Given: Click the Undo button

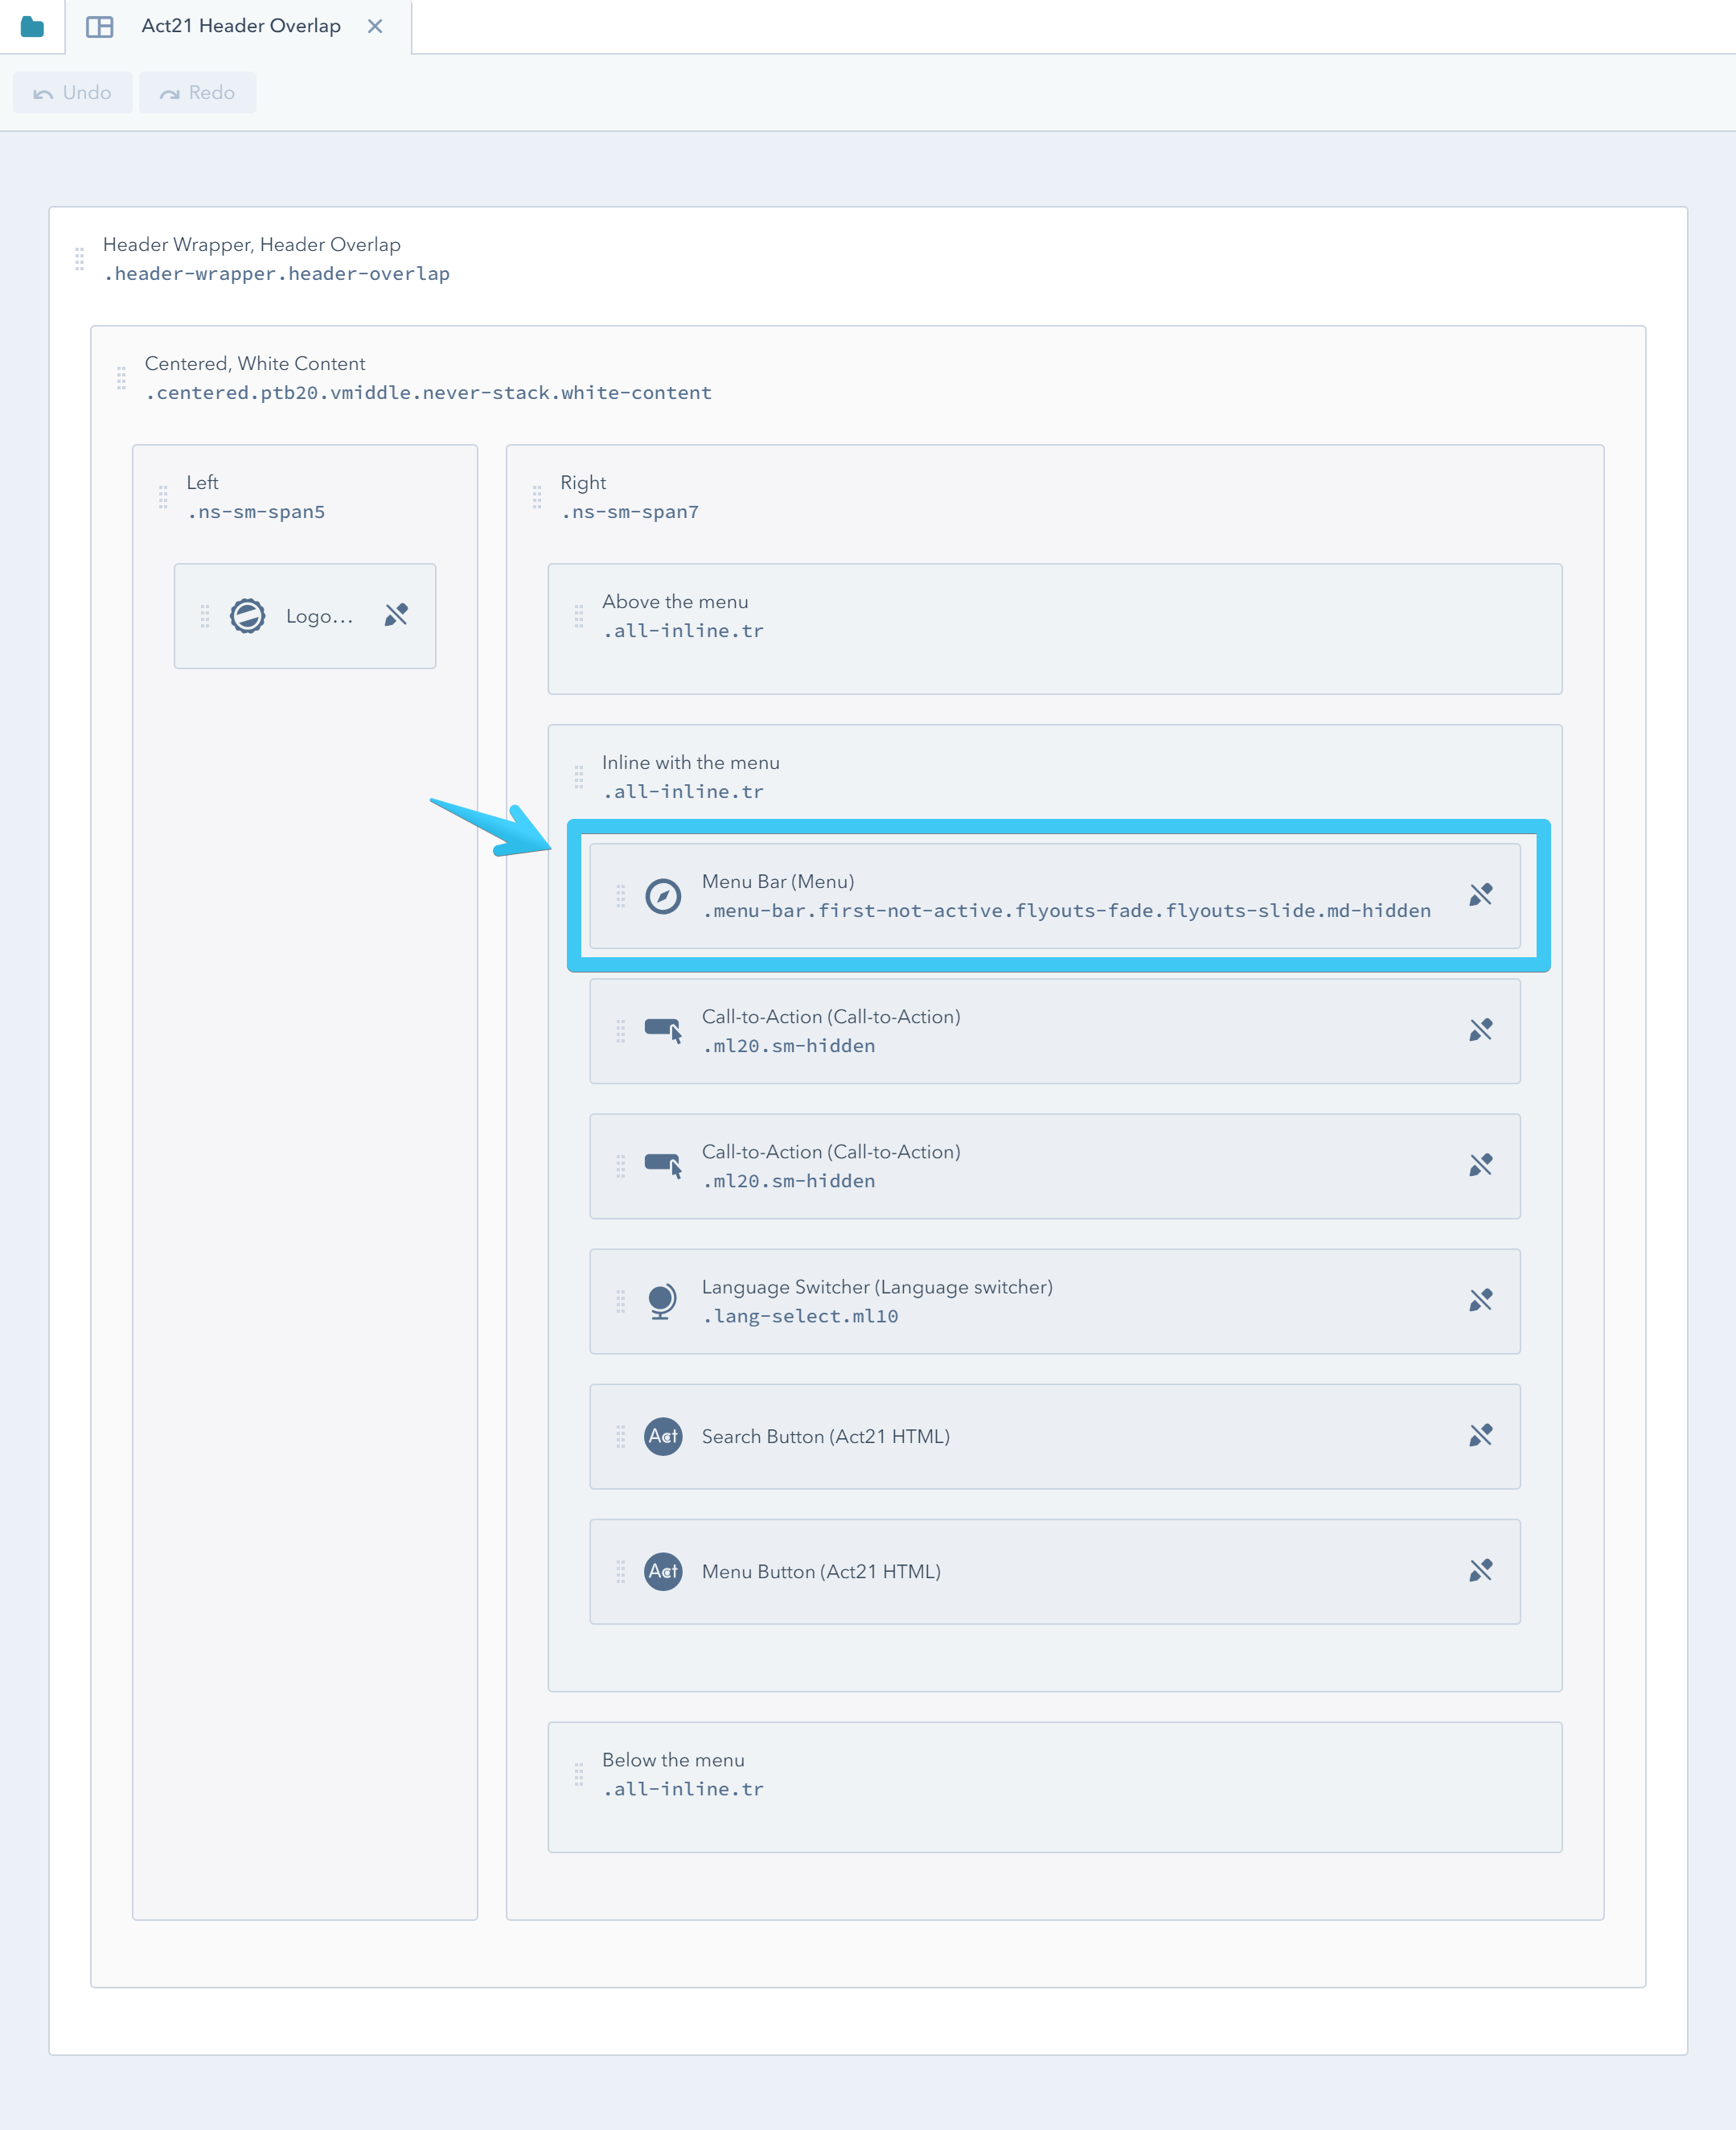Looking at the screenshot, I should point(72,92).
